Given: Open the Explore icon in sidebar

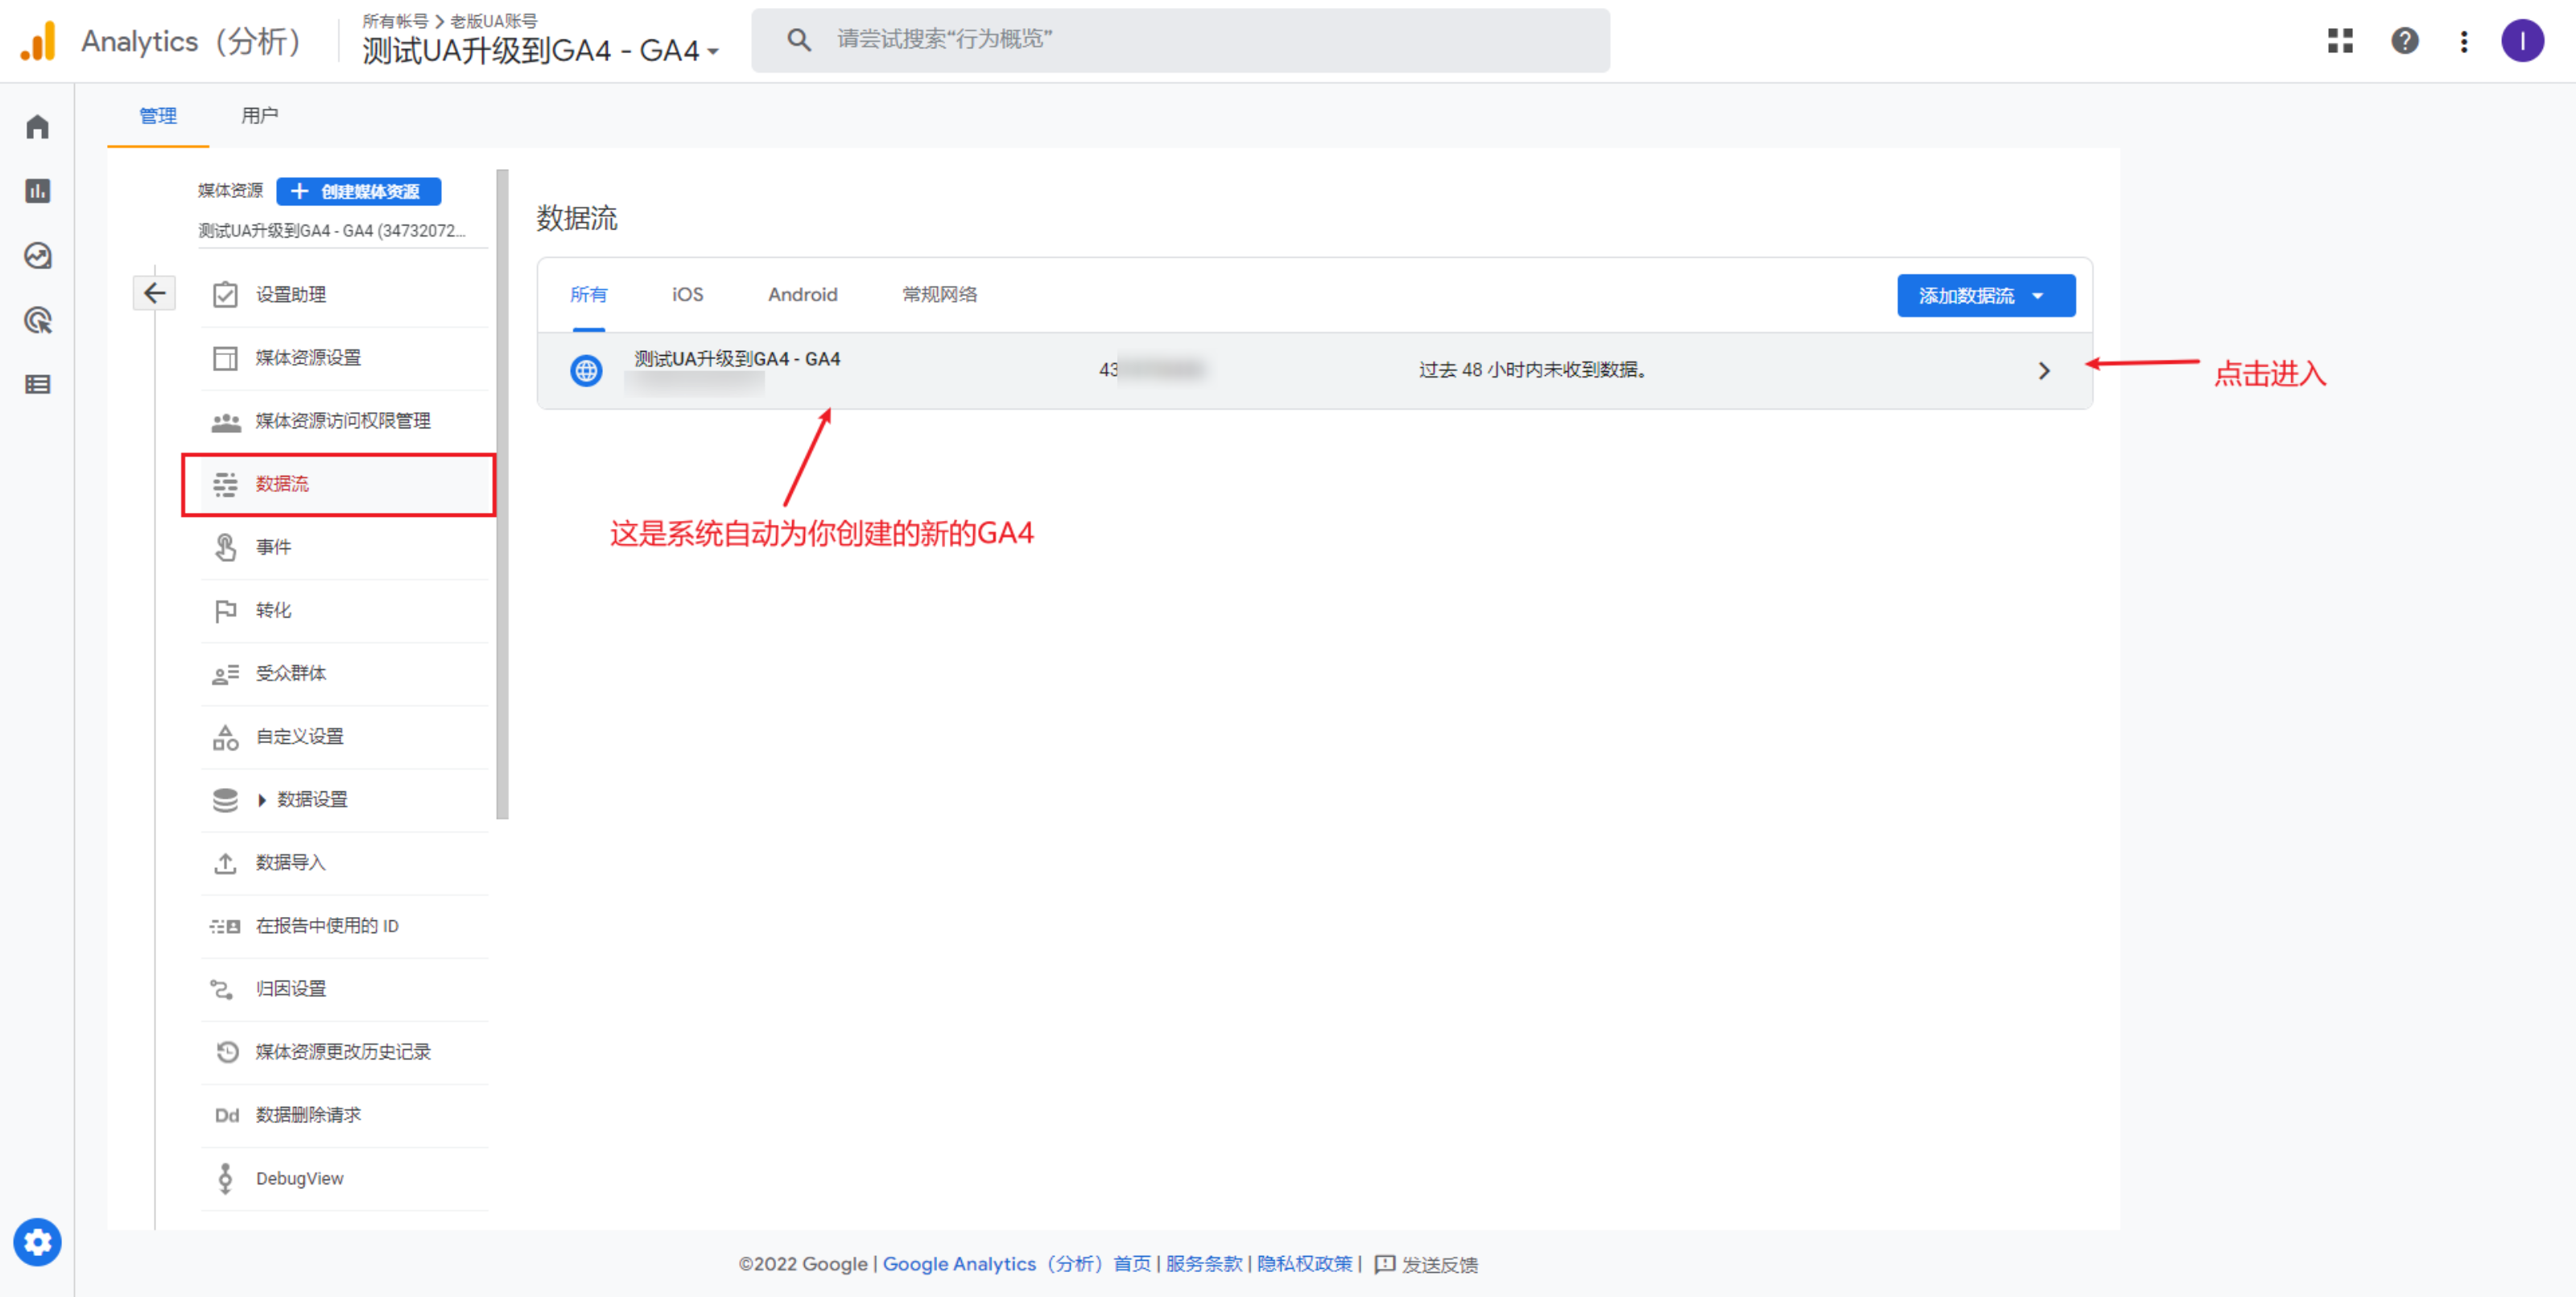Looking at the screenshot, I should 38,256.
